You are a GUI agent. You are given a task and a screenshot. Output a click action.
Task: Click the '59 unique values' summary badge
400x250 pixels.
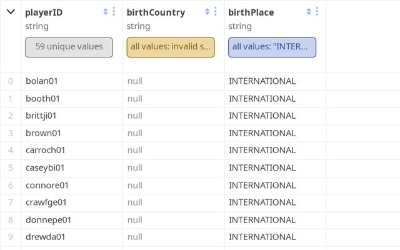(x=69, y=47)
